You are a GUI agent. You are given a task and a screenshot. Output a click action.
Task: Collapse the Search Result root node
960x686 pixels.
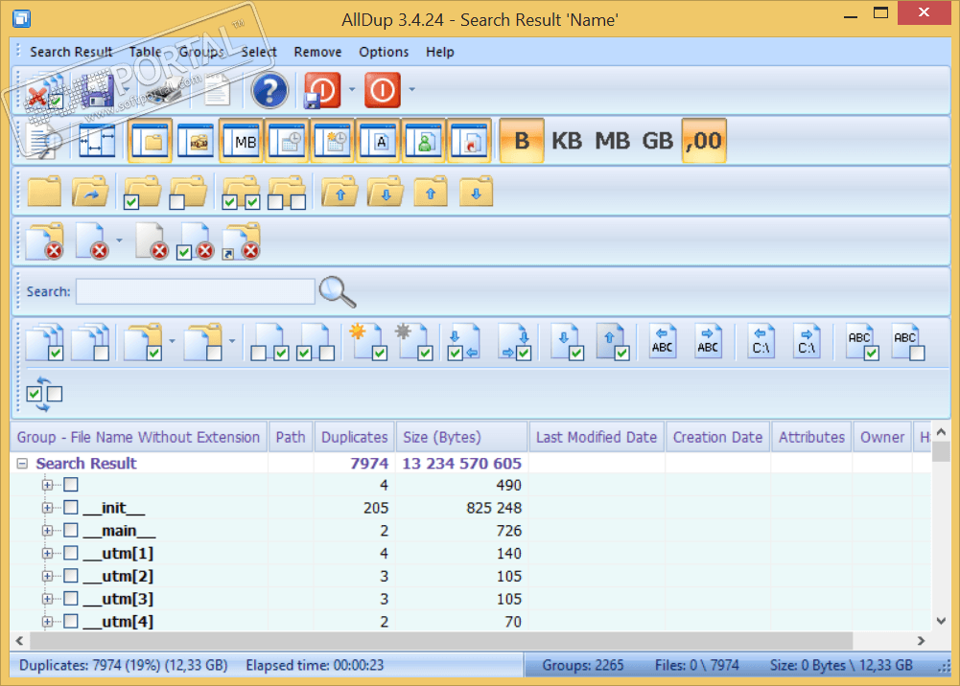[x=22, y=464]
